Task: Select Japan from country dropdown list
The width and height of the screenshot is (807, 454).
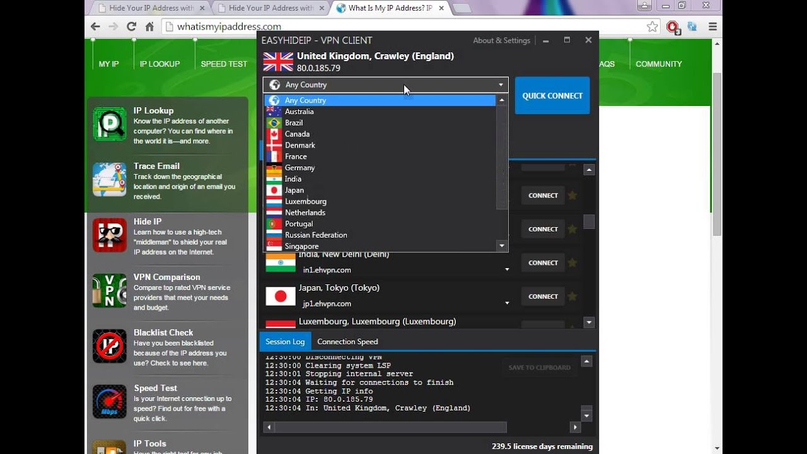Action: coord(380,190)
